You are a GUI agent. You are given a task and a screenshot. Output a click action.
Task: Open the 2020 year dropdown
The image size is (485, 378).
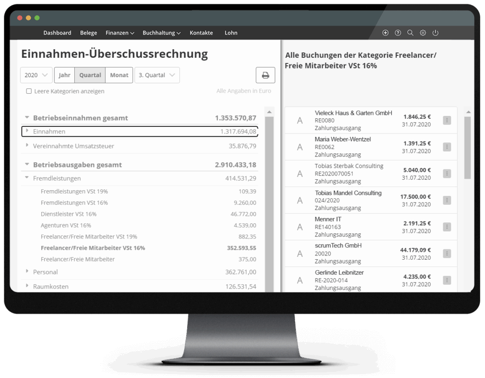pos(36,75)
